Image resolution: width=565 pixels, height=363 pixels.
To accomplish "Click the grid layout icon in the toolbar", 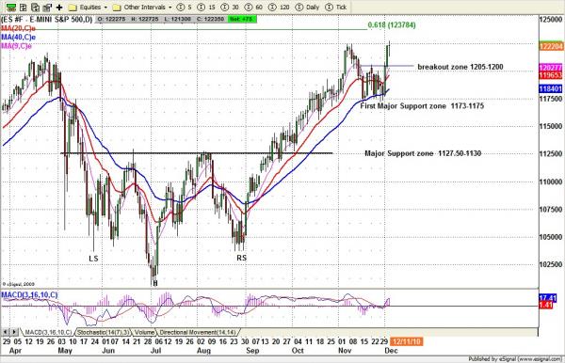I will pyautogui.click(x=24, y=7).
